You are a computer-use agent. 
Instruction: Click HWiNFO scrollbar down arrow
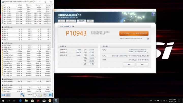click(x=52, y=91)
